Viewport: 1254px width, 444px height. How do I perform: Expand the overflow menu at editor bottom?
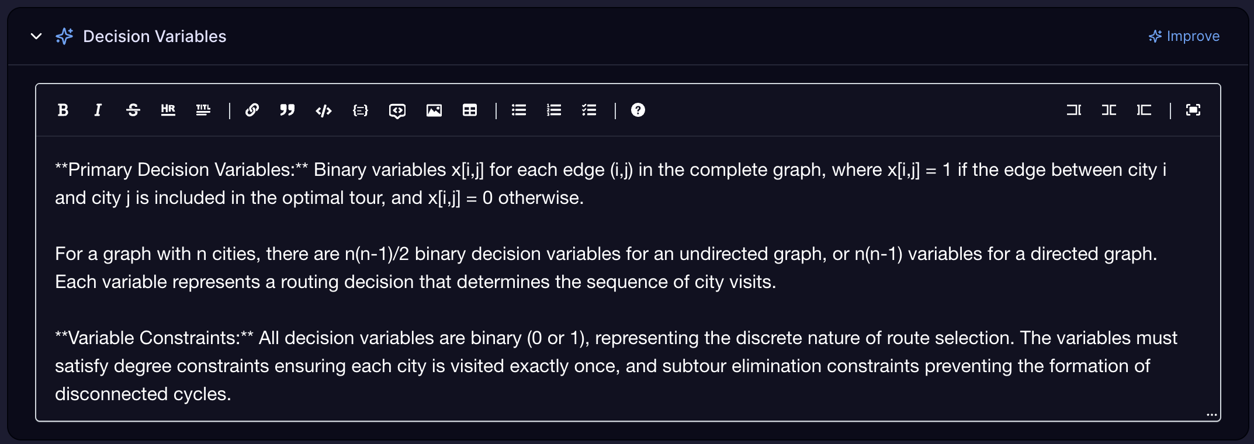[1211, 414]
